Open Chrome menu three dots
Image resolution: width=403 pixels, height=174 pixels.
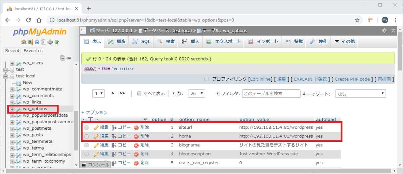coord(396,20)
